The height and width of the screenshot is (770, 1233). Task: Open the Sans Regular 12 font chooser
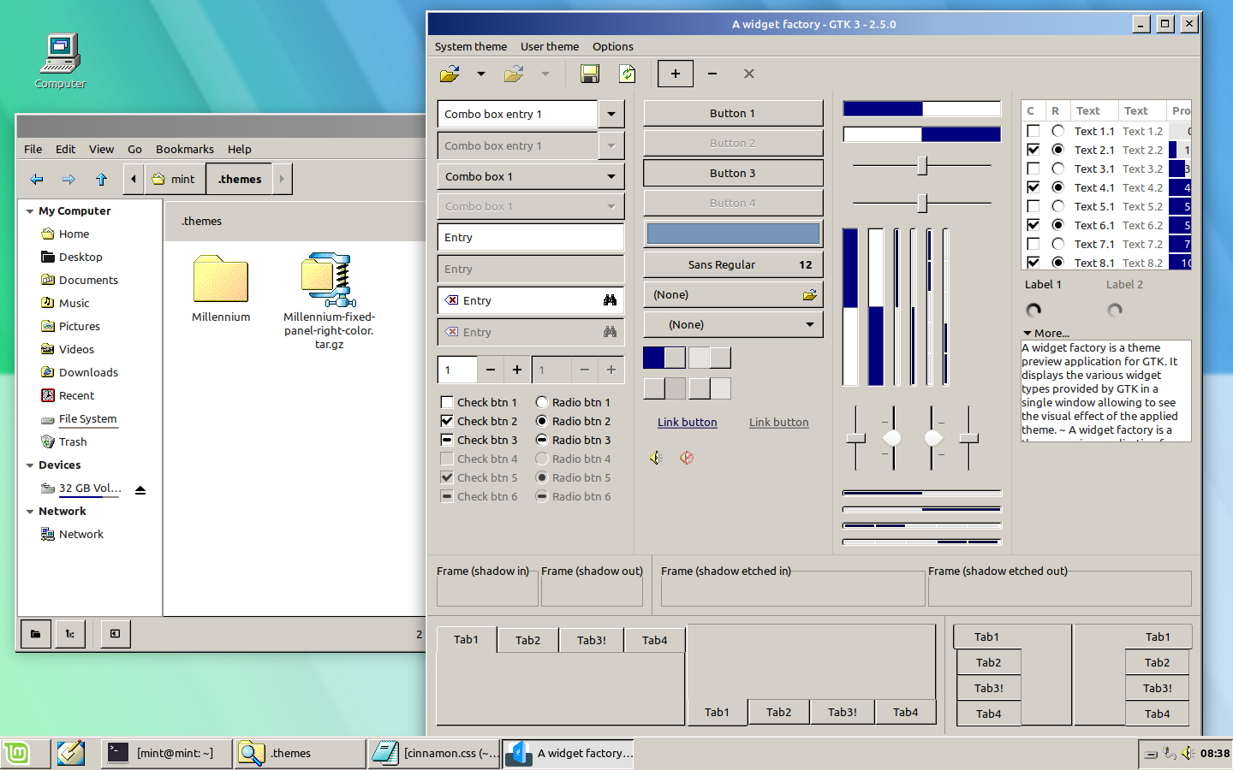click(733, 264)
